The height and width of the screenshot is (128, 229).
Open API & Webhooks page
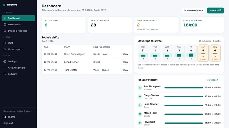coord(18,68)
